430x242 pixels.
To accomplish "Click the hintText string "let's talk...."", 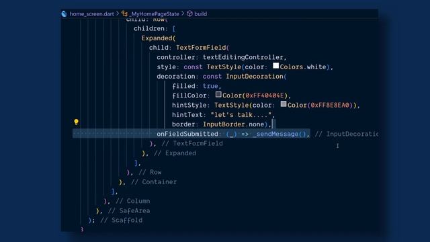I will pyautogui.click(x=241, y=115).
